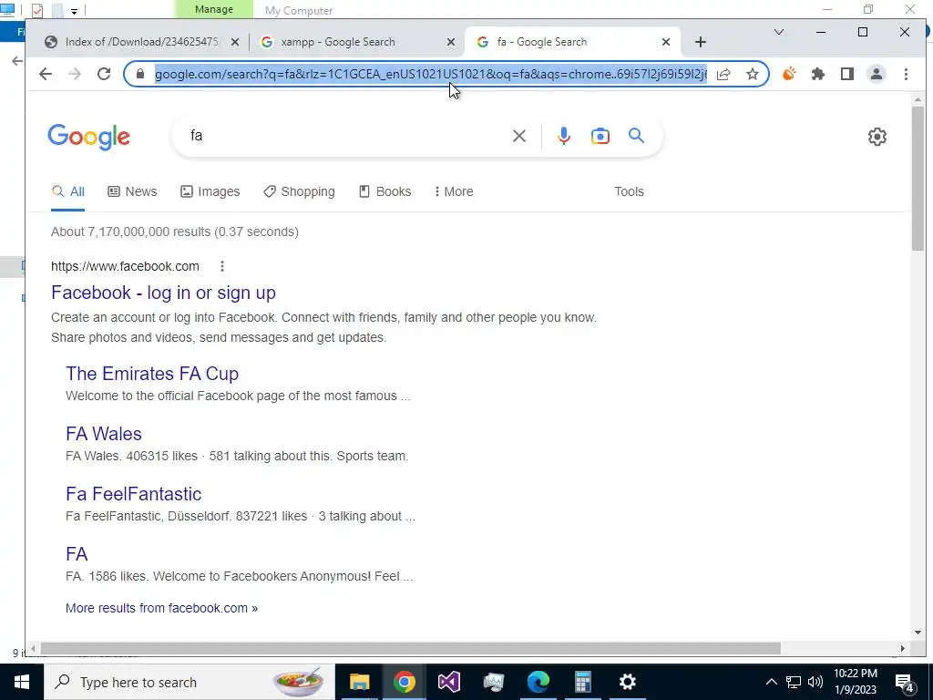Open Visual Studio from the taskbar

448,682
